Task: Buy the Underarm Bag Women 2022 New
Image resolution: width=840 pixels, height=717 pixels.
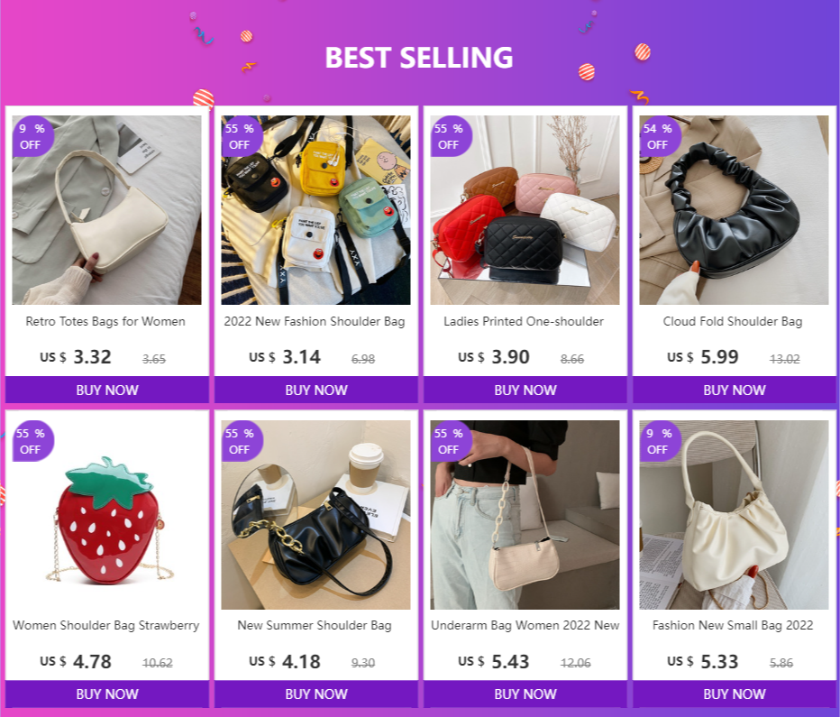Action: point(525,694)
